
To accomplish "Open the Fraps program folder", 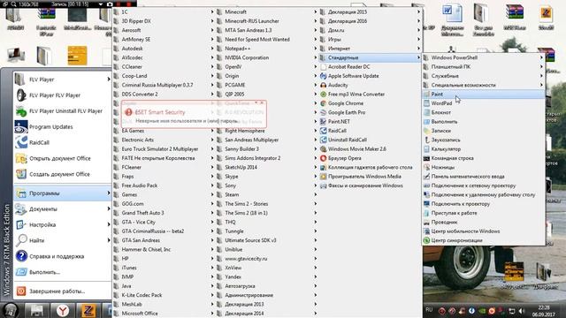I will coord(164,177).
